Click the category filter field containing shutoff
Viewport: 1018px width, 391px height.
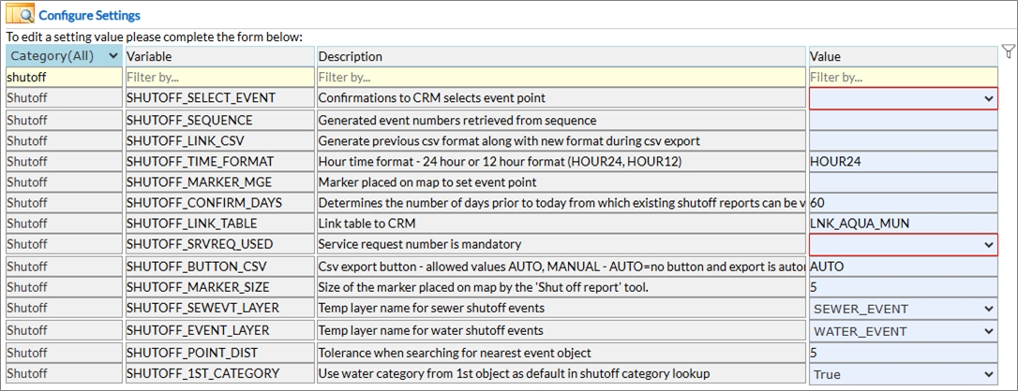[63, 78]
